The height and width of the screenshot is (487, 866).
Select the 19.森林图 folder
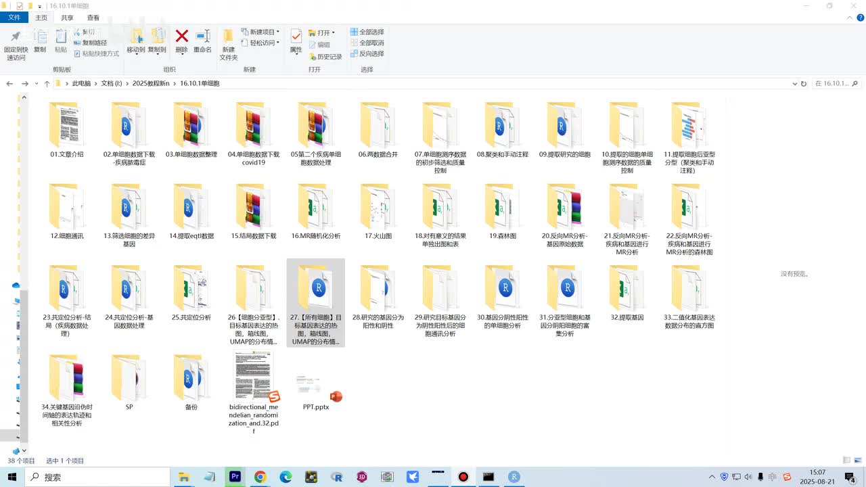point(503,212)
